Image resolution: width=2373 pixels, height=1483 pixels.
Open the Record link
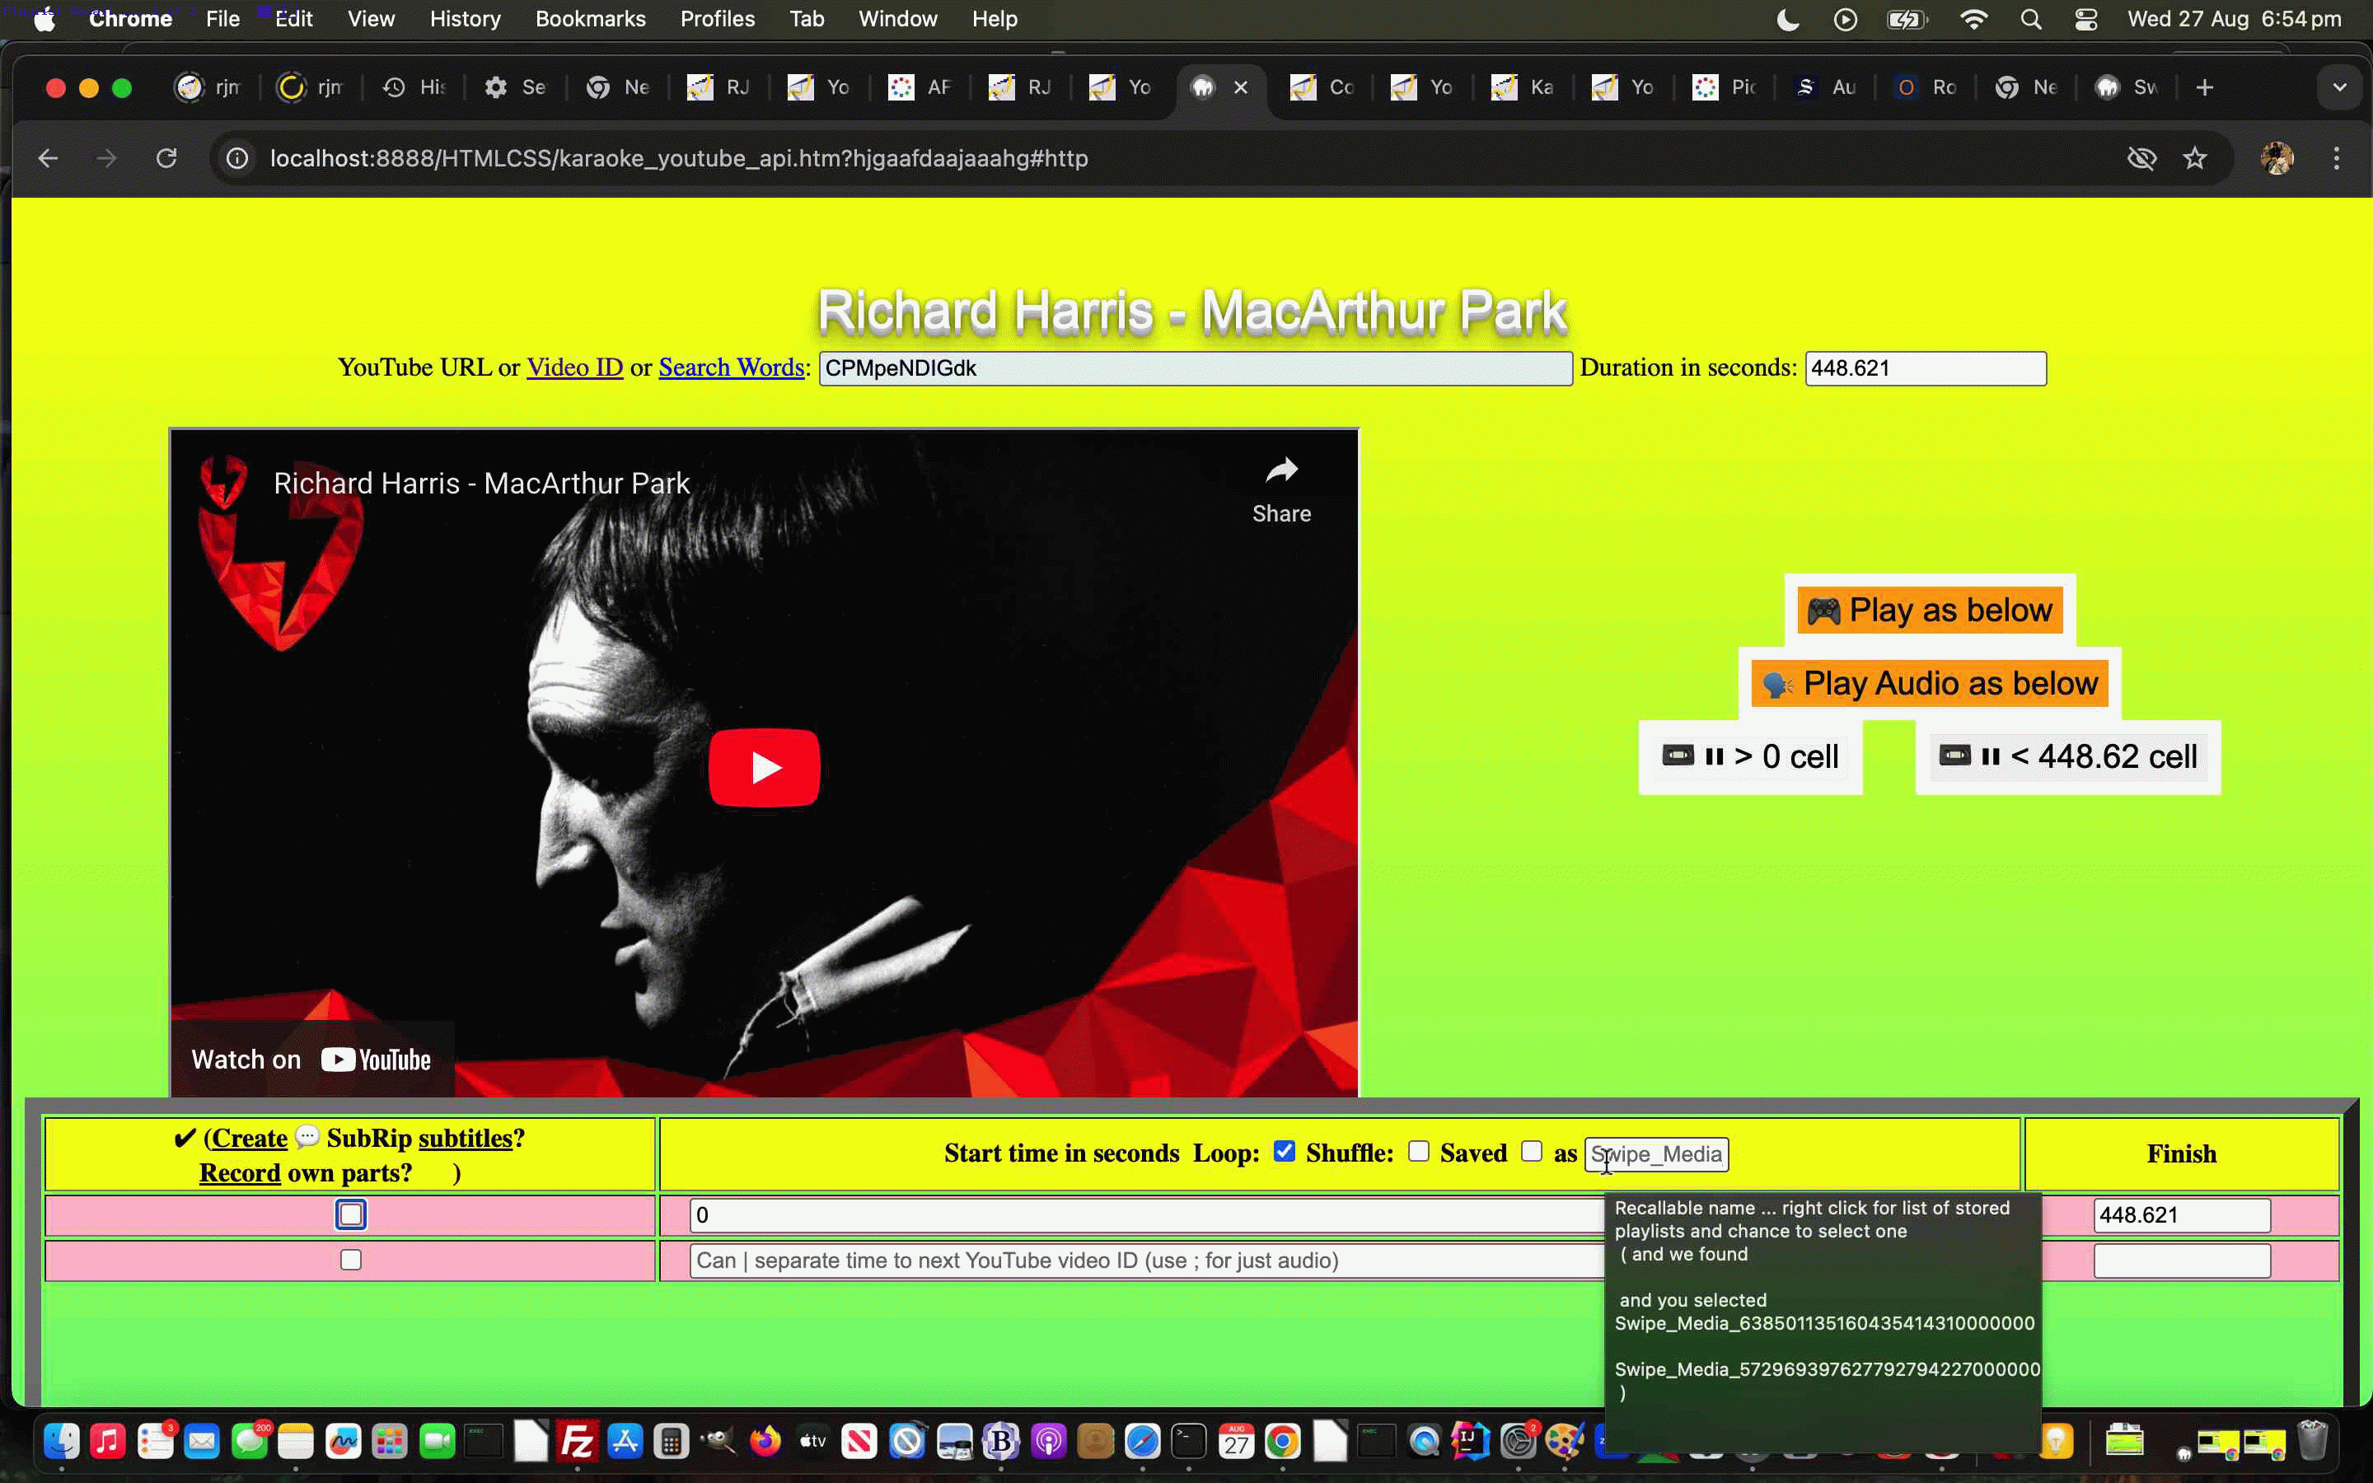[241, 1173]
